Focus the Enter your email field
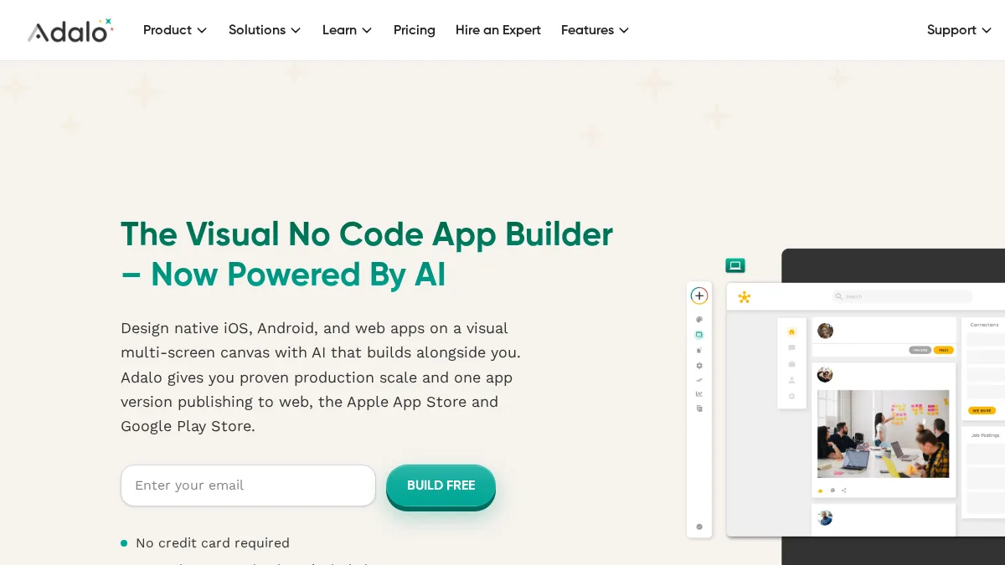 (248, 485)
